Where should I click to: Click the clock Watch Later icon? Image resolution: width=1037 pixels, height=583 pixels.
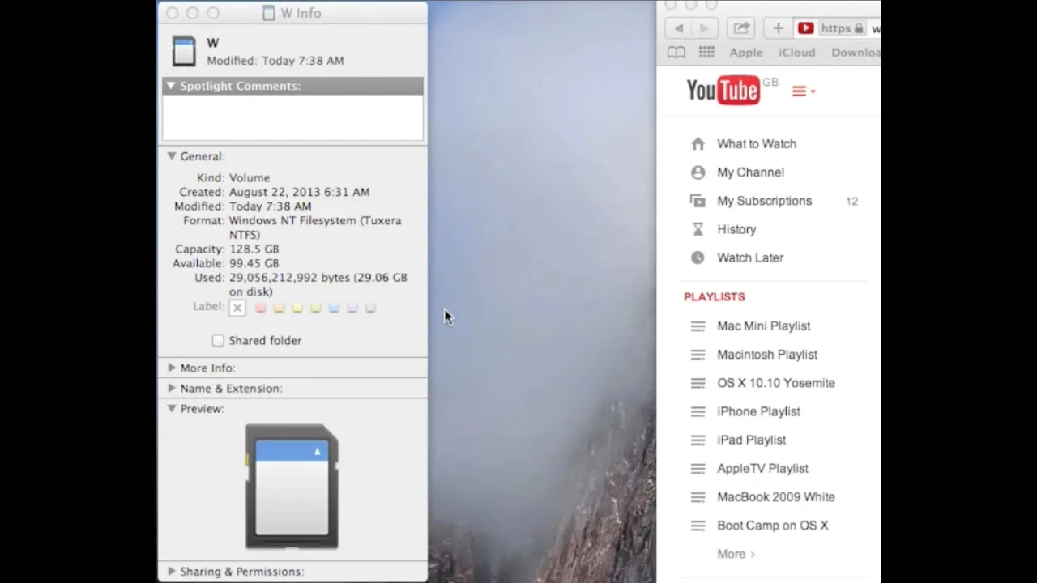coord(698,257)
